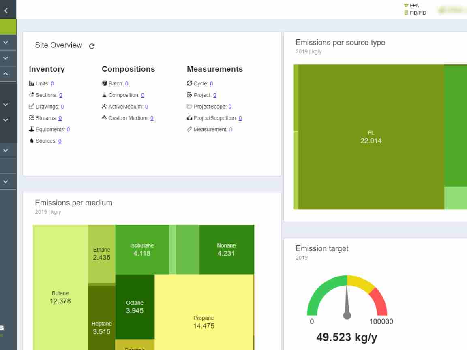467x350 pixels.
Task: Click the Measurement ruler icon
Action: point(189,130)
